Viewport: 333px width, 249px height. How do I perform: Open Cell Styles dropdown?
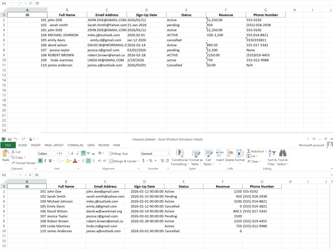[x=208, y=157]
